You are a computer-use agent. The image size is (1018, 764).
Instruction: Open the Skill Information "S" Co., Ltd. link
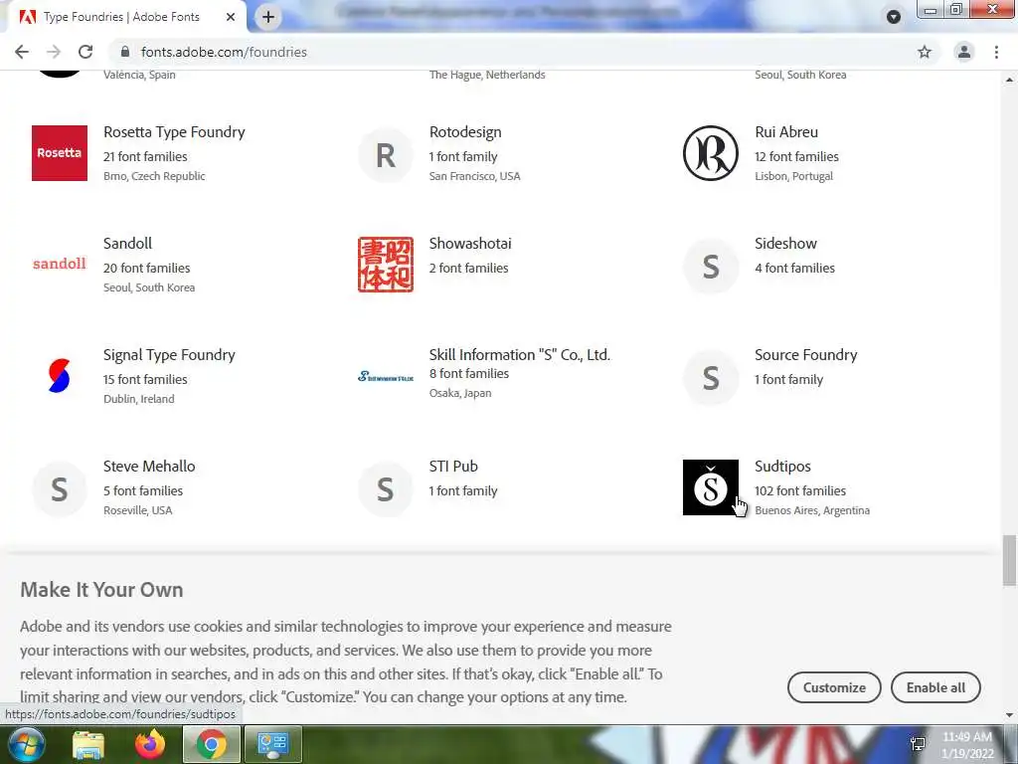(x=519, y=355)
